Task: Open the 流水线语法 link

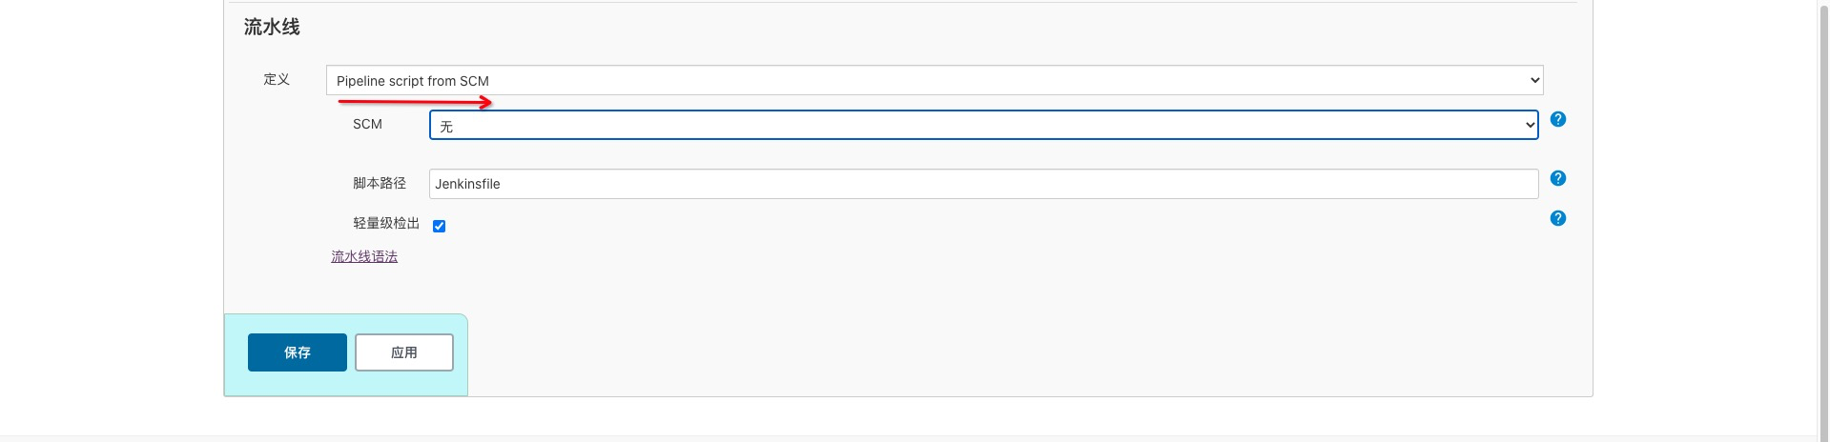Action: (364, 256)
